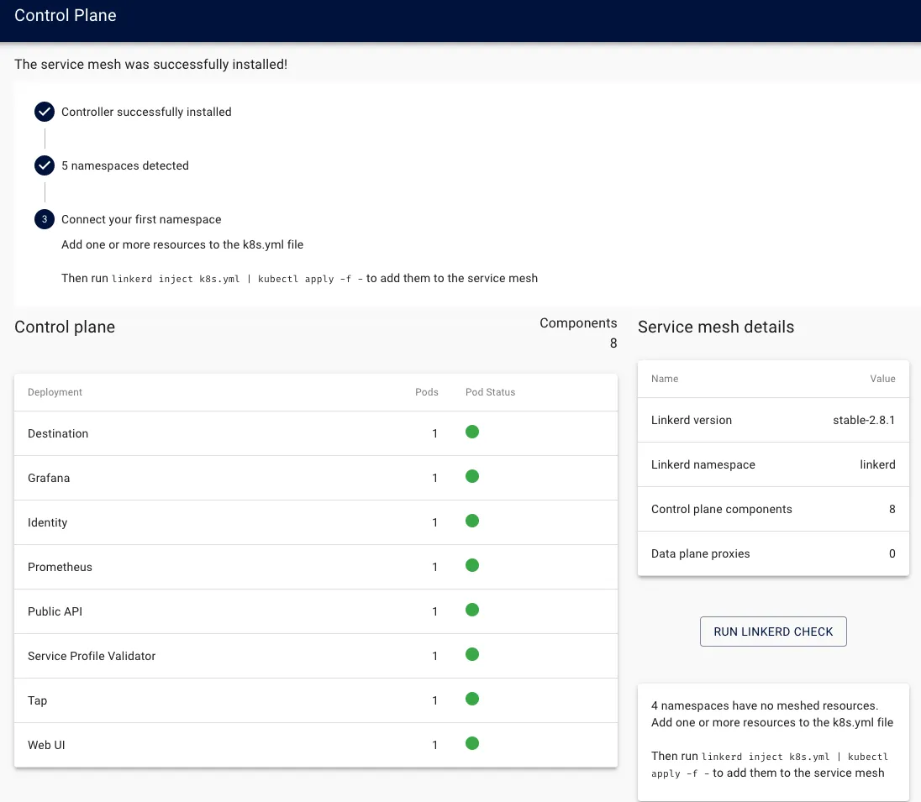The height and width of the screenshot is (802, 921).
Task: Click the Linkerd version label
Action: point(692,421)
